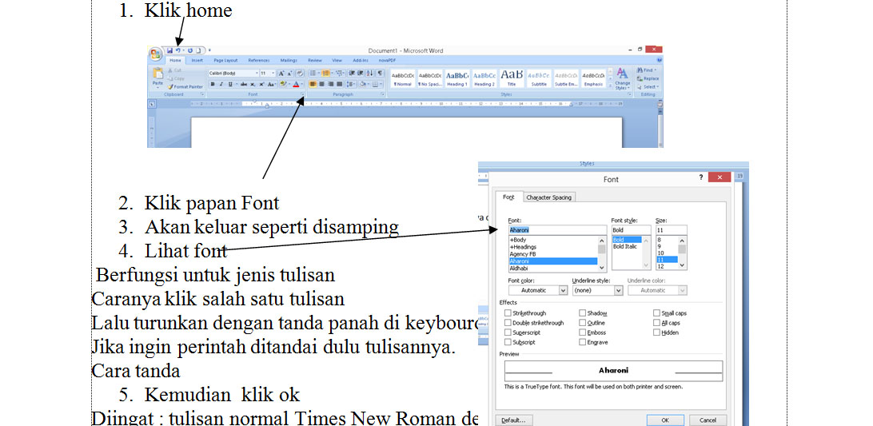This screenshot has width=873, height=426.
Task: Align text right in ribbon
Action: (x=331, y=84)
